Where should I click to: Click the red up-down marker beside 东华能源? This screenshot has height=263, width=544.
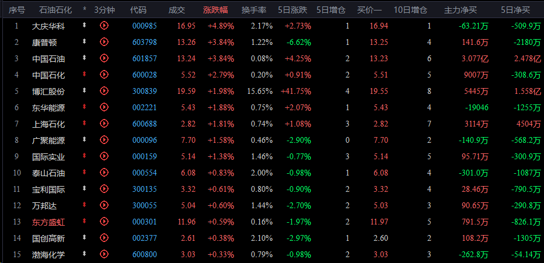tap(84, 107)
